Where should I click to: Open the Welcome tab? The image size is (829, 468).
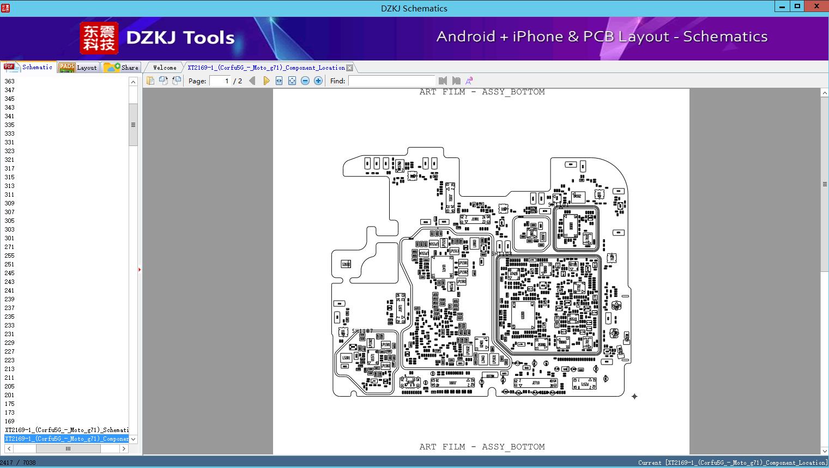[165, 68]
